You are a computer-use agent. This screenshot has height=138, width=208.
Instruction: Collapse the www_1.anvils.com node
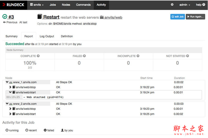coord(7,82)
